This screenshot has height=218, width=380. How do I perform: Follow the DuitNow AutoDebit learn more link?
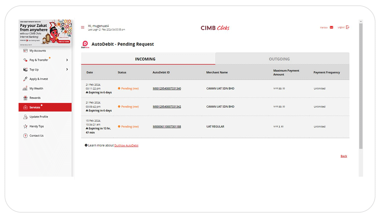tap(126, 145)
